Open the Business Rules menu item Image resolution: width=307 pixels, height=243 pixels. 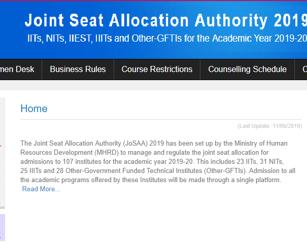pyautogui.click(x=78, y=70)
